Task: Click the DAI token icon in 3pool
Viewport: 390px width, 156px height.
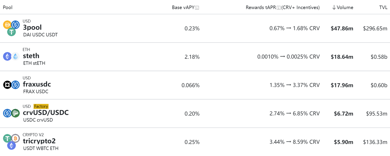Action: pyautogui.click(x=7, y=25)
